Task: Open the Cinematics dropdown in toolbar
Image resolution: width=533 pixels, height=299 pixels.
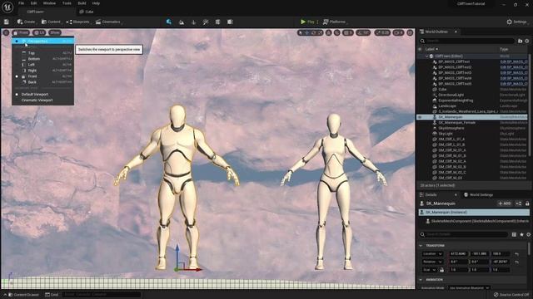Action: pyautogui.click(x=108, y=22)
